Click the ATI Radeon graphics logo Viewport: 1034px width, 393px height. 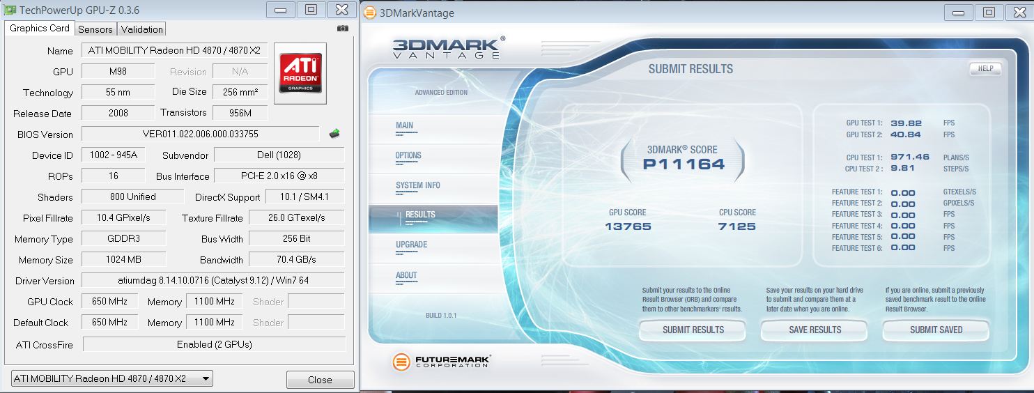coord(300,73)
